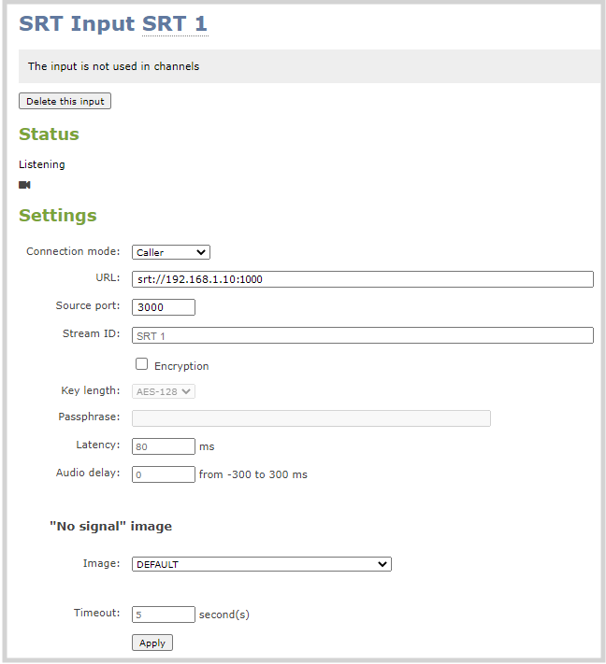This screenshot has width=606, height=664.
Task: Focus the Audio delay input field
Action: (x=164, y=474)
